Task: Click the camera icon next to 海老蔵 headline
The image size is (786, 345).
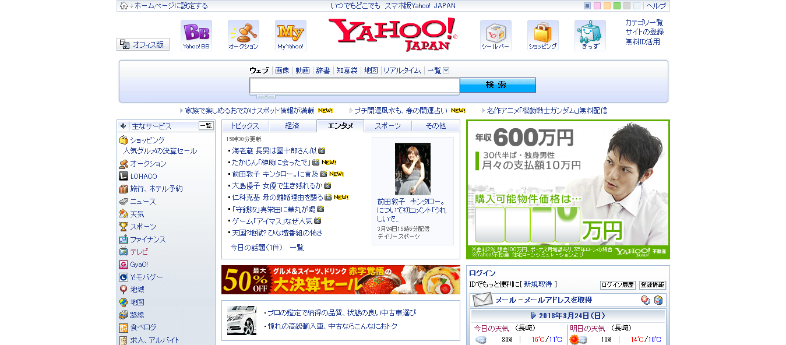Action: coord(322,150)
